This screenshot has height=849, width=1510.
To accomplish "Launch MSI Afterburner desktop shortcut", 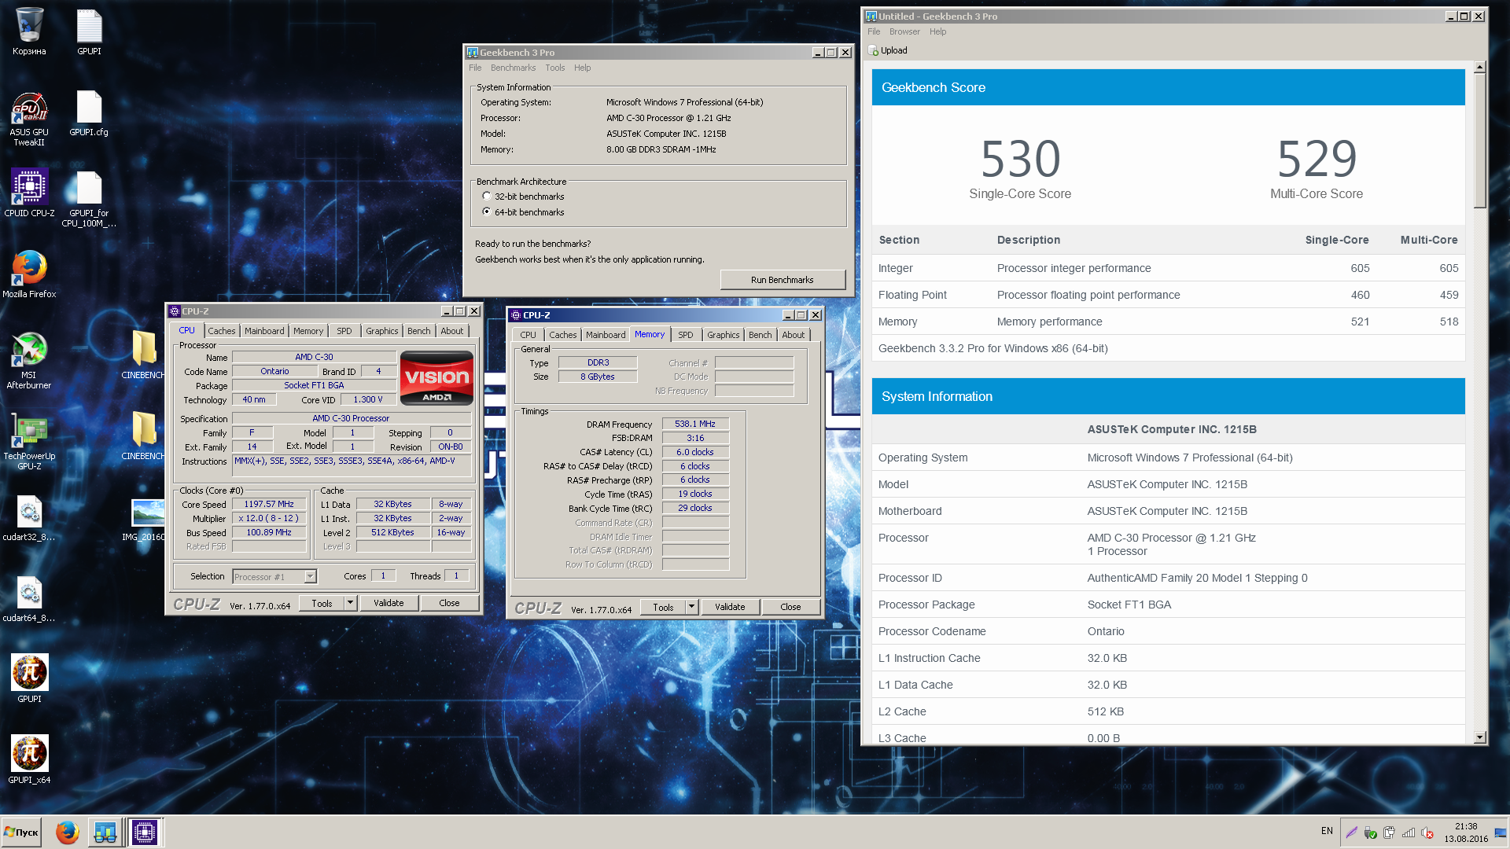I will pos(29,361).
